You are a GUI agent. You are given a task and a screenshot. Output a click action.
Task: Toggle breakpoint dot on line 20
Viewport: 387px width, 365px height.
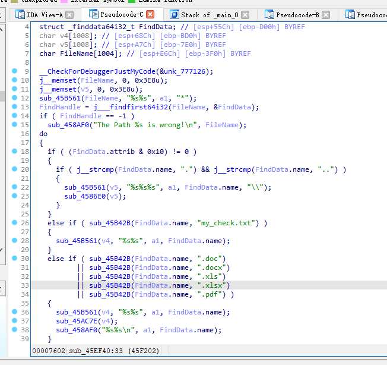coord(15,169)
